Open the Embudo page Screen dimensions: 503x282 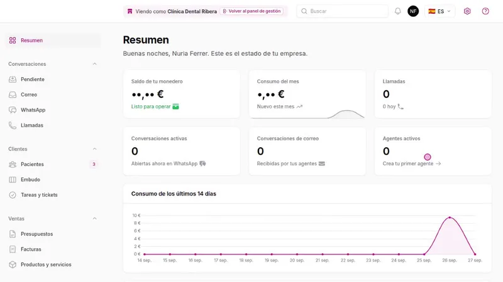point(53,180)
